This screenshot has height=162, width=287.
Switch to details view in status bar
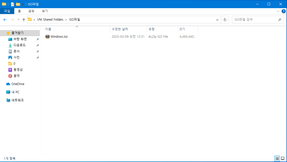pos(277,158)
